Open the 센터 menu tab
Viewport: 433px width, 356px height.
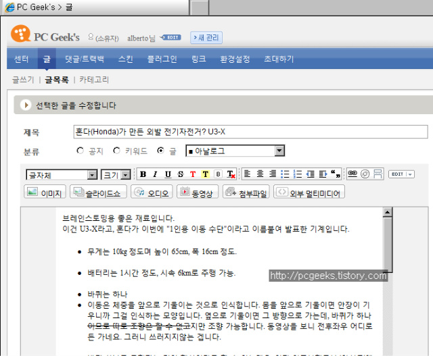pos(22,59)
